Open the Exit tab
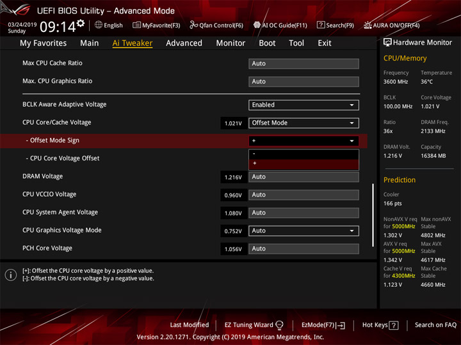The width and height of the screenshot is (461, 345). pyautogui.click(x=325, y=43)
